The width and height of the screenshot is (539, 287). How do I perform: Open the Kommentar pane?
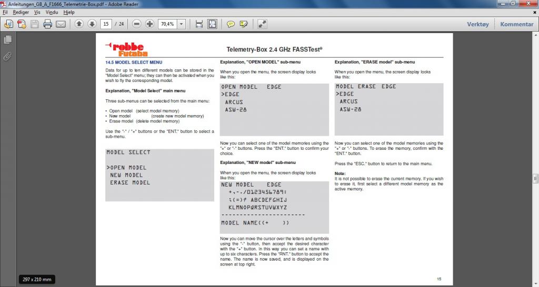516,24
